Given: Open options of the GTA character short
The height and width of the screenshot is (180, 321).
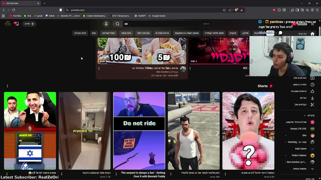Looking at the screenshot, I should (171, 174).
